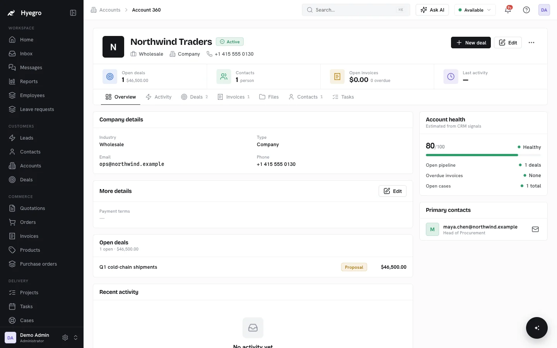Select the Overview tab
Viewport: 557px width, 348px height.
click(121, 97)
